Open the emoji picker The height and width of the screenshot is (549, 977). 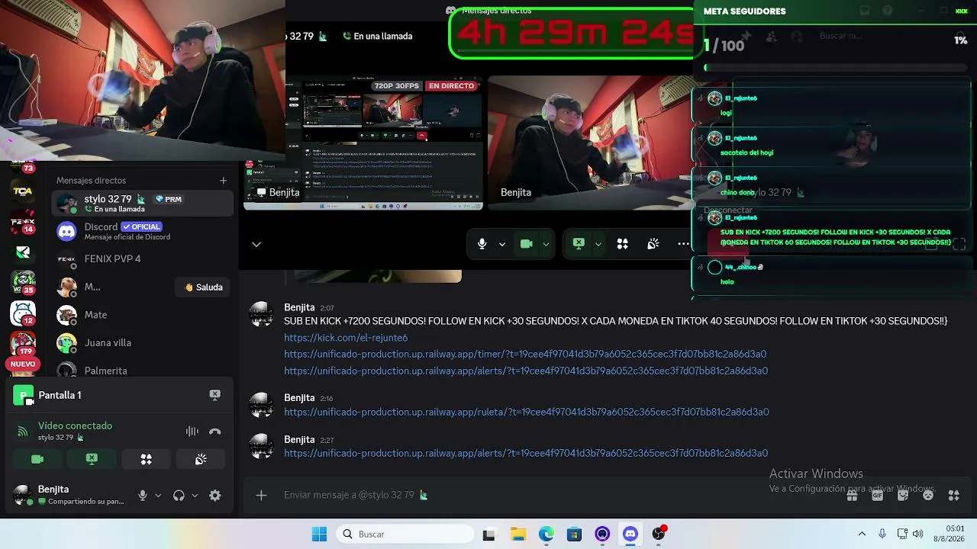pos(928,495)
